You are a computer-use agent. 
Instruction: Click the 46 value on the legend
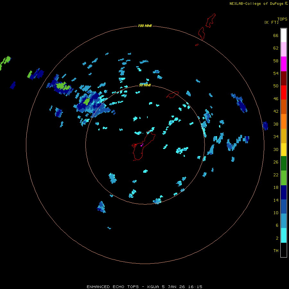point(276,99)
